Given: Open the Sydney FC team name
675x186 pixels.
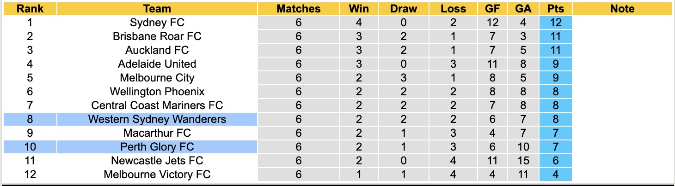Looking at the screenshot, I should point(157,23).
